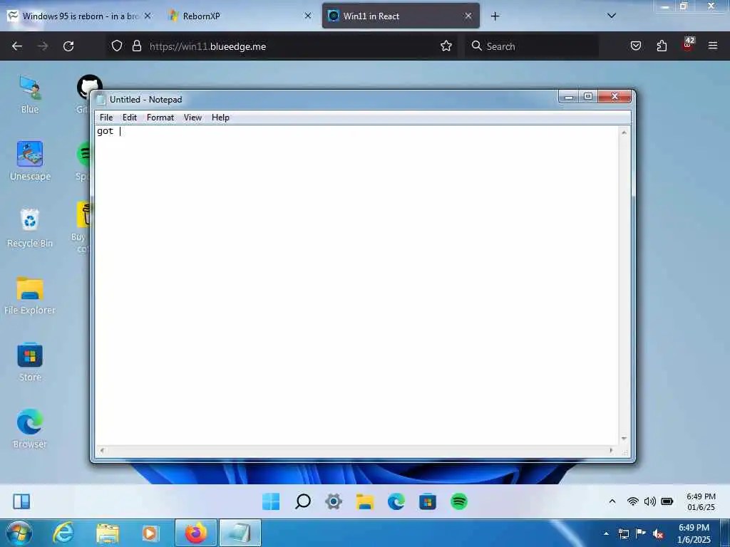Click the Win11 Start button in taskbar
This screenshot has height=547, width=730.
point(271,501)
